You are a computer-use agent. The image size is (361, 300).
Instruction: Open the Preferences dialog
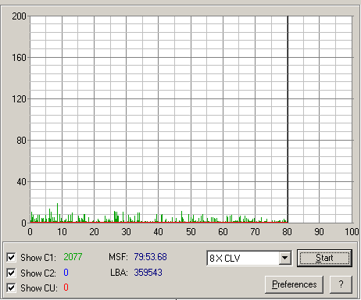pos(294,284)
